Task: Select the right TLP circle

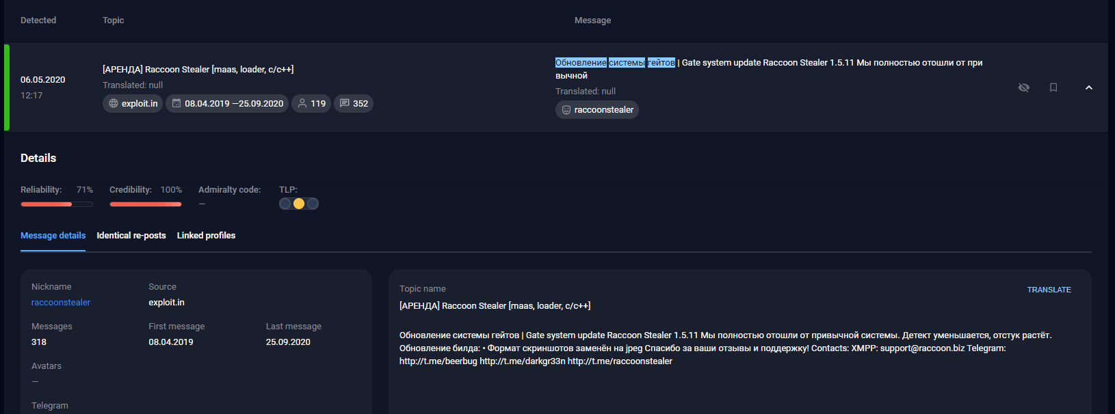Action: coord(313,204)
